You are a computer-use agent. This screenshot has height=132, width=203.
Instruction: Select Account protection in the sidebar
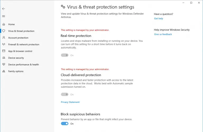18,38
